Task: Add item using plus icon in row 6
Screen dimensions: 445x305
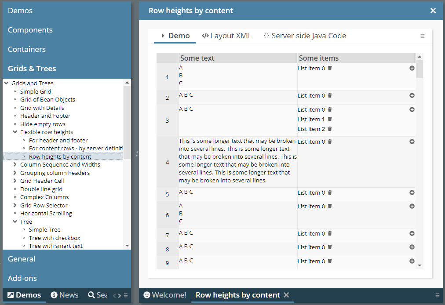Action: coord(412,206)
